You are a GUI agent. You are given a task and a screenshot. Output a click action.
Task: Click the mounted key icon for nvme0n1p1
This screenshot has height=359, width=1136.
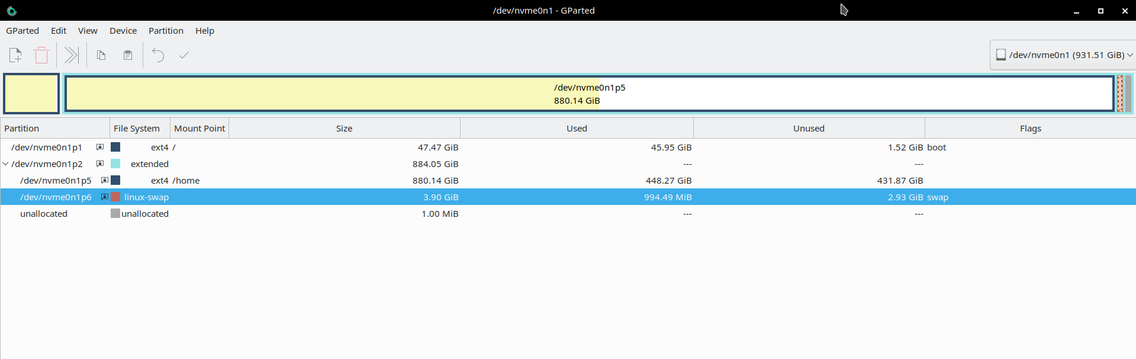click(100, 147)
